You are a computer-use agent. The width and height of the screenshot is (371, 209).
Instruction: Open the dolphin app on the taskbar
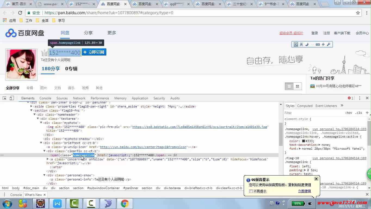108,203
